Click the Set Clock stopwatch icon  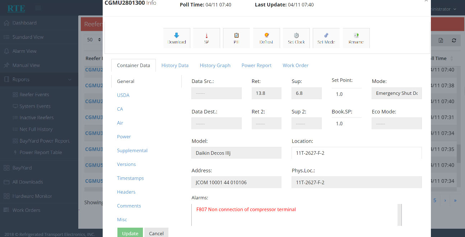pos(296,38)
